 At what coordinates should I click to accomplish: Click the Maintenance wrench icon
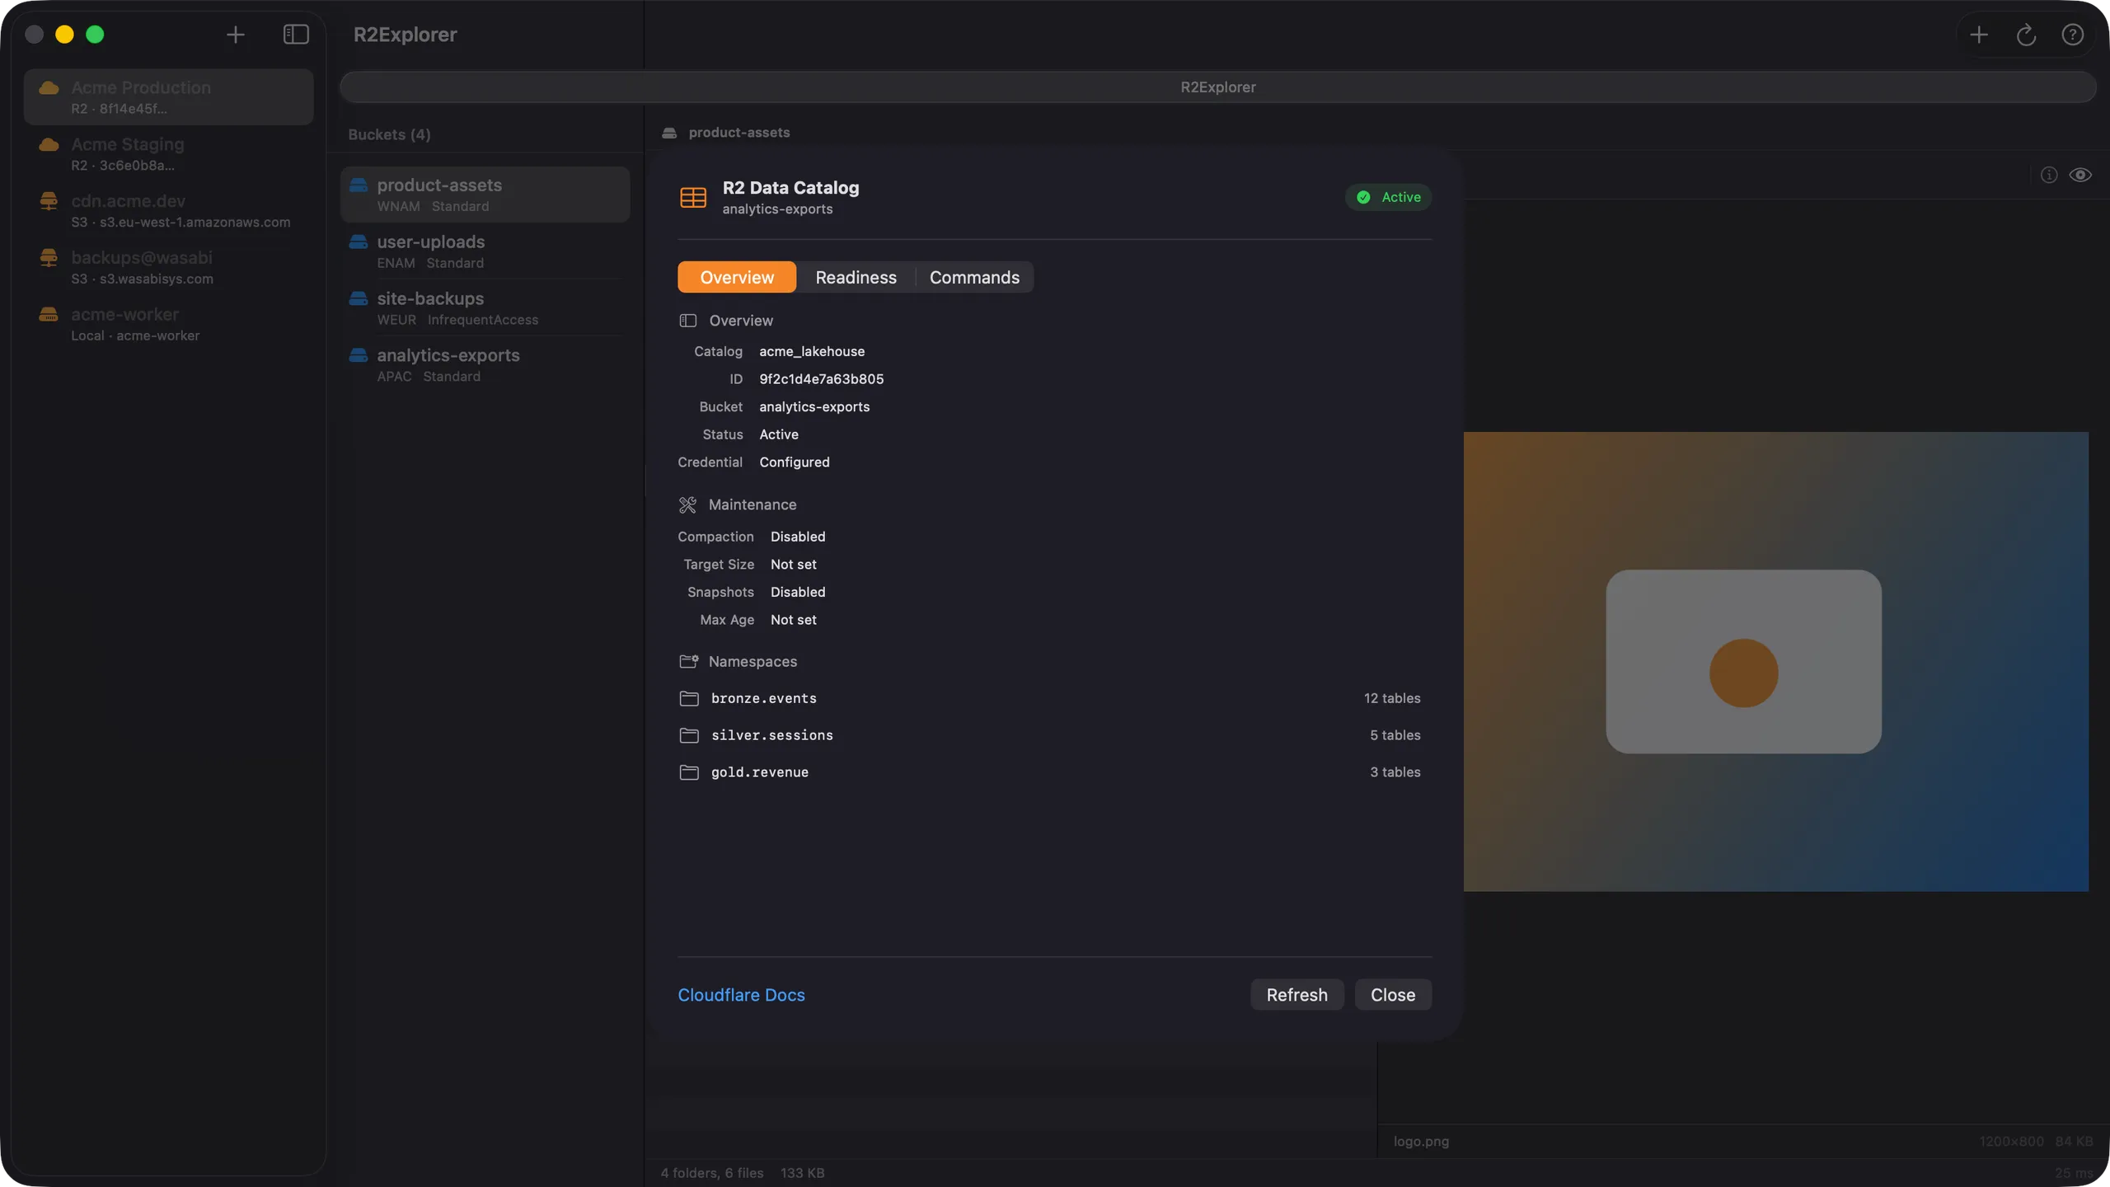[687, 504]
